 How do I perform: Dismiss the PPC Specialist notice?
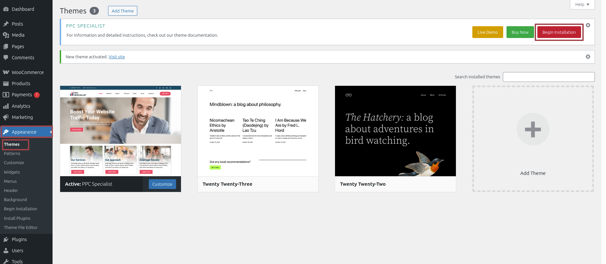[588, 25]
